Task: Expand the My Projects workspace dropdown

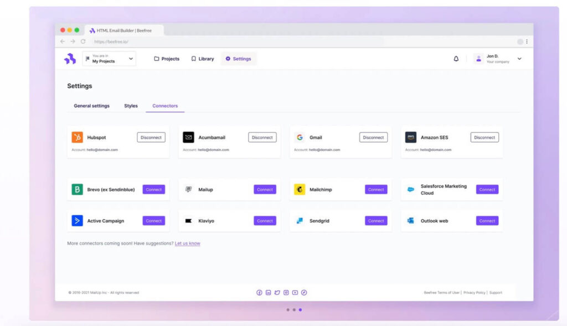Action: coord(131,58)
